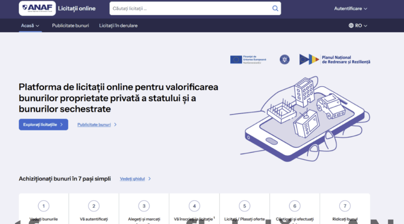Click the Romanian Government coat of arms
Image resolution: width=404 pixels, height=224 pixels.
[285, 60]
